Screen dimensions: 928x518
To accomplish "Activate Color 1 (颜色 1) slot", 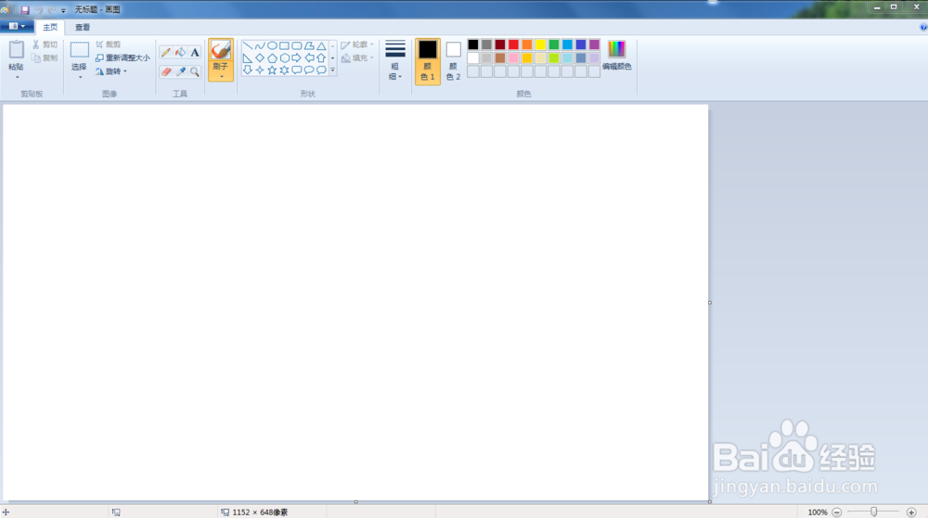I will pyautogui.click(x=427, y=61).
